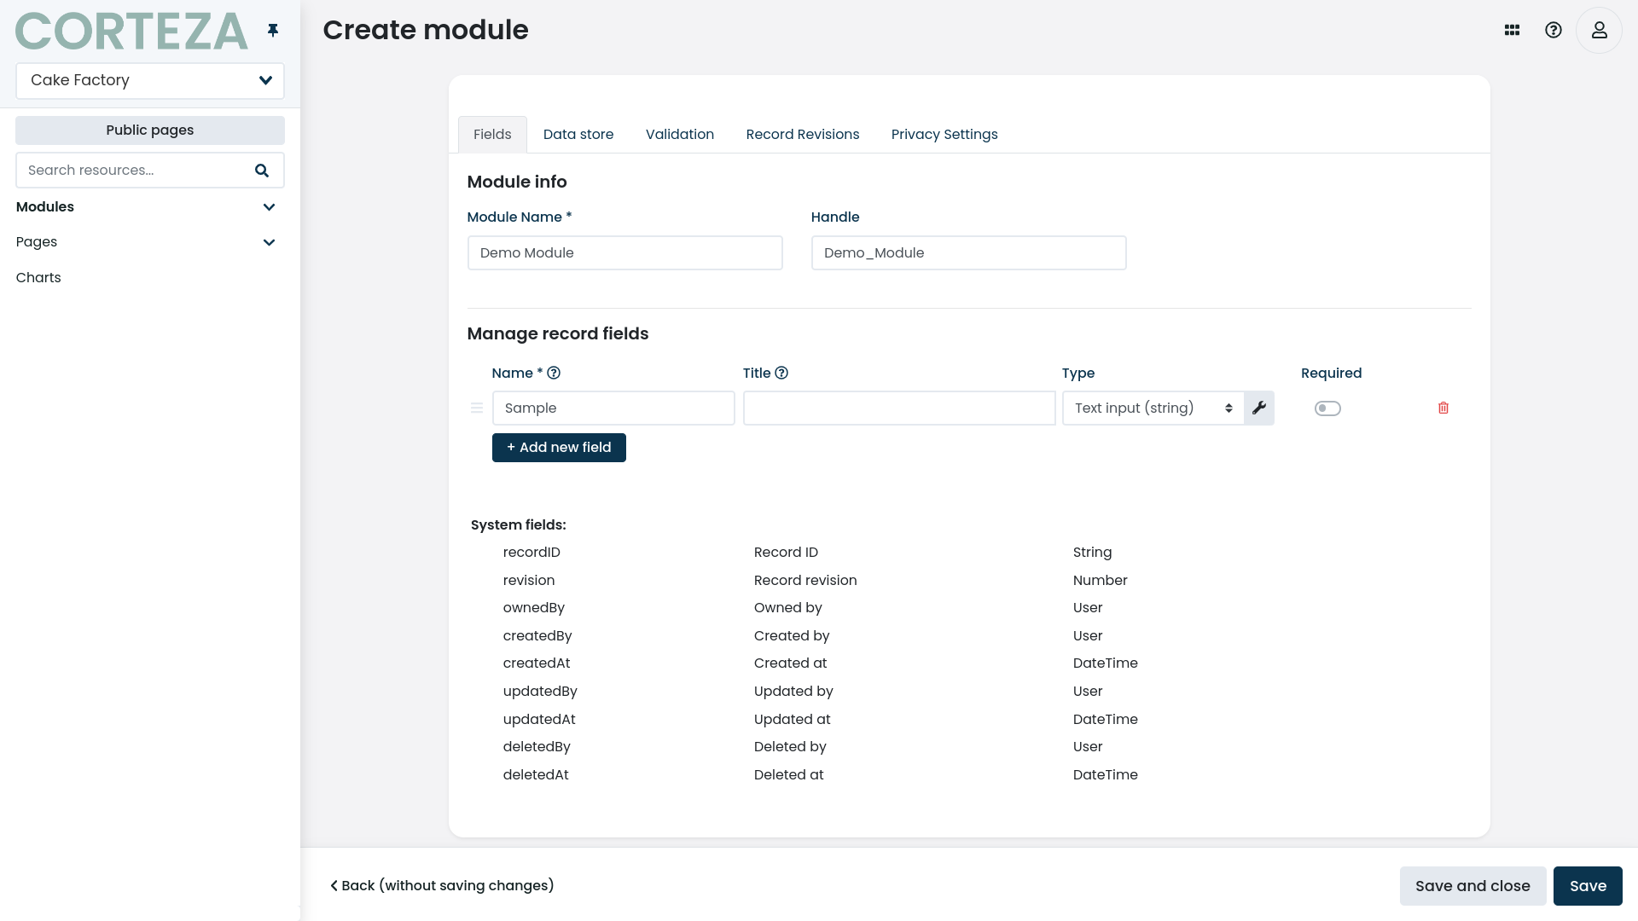Click the Deleted at title text
This screenshot has height=921, width=1638.
789,775
